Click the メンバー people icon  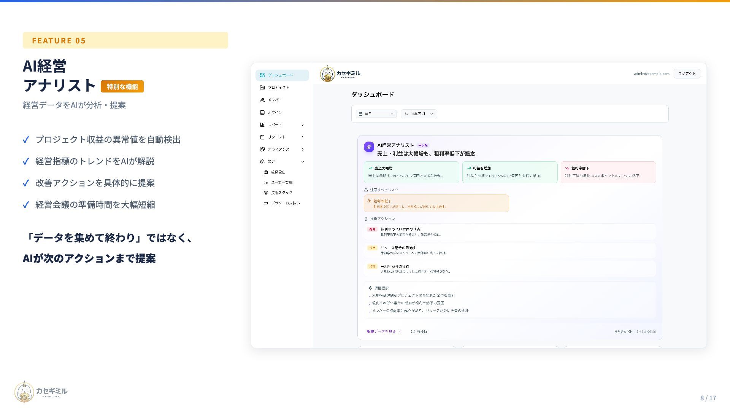click(262, 100)
